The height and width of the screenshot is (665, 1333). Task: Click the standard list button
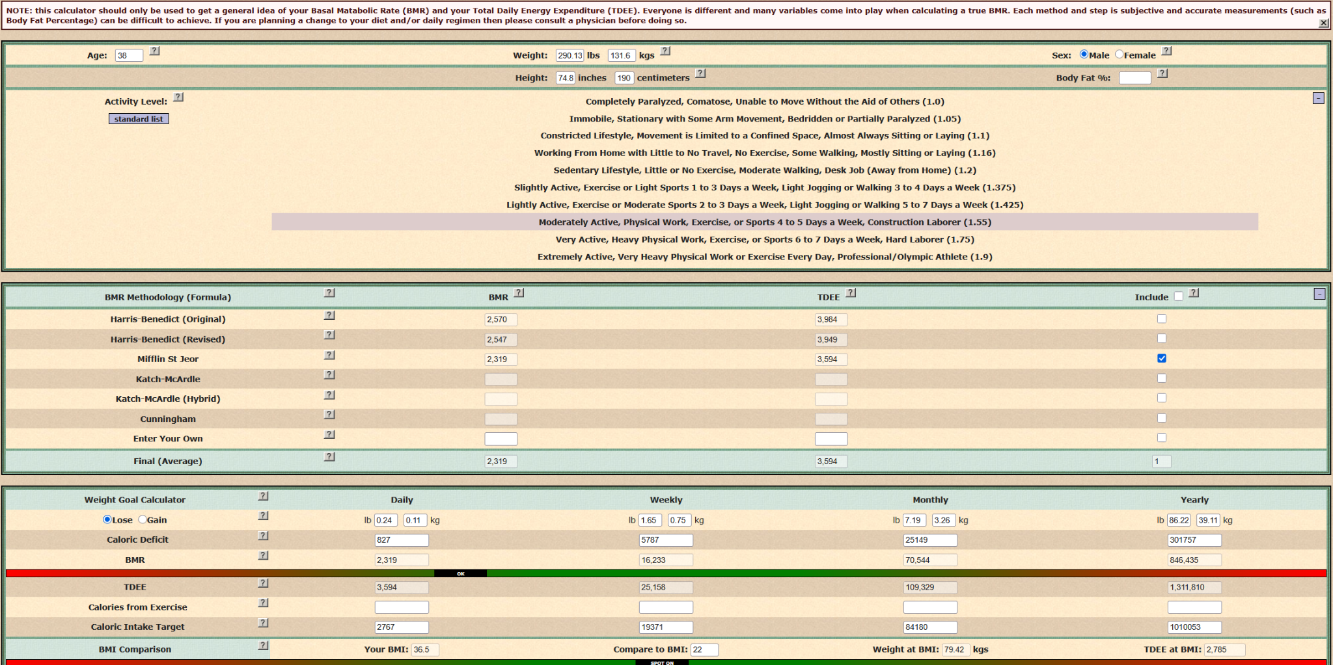click(x=139, y=119)
